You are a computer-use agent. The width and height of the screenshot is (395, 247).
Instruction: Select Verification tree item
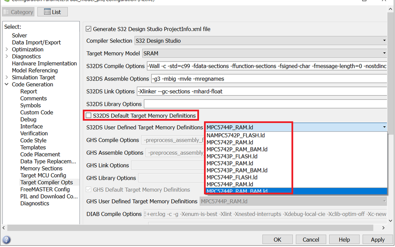pos(34,133)
